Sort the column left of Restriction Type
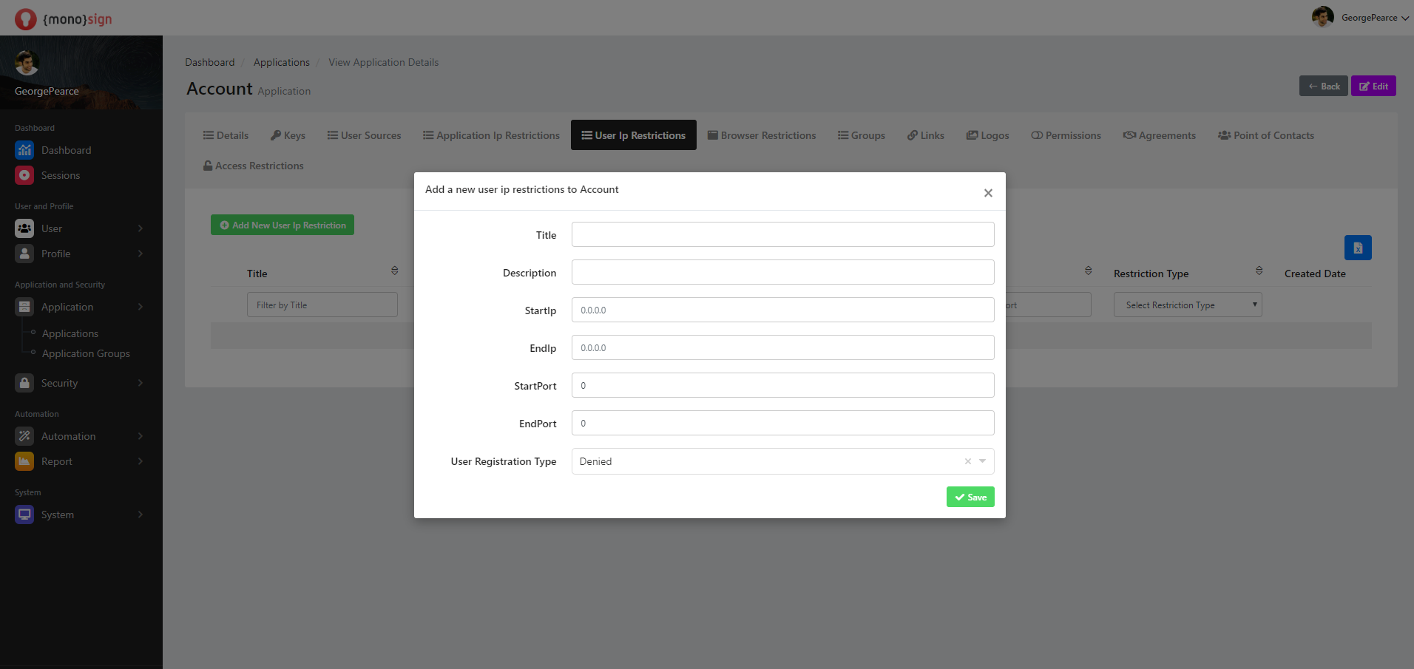Image resolution: width=1414 pixels, height=669 pixels. tap(1088, 271)
